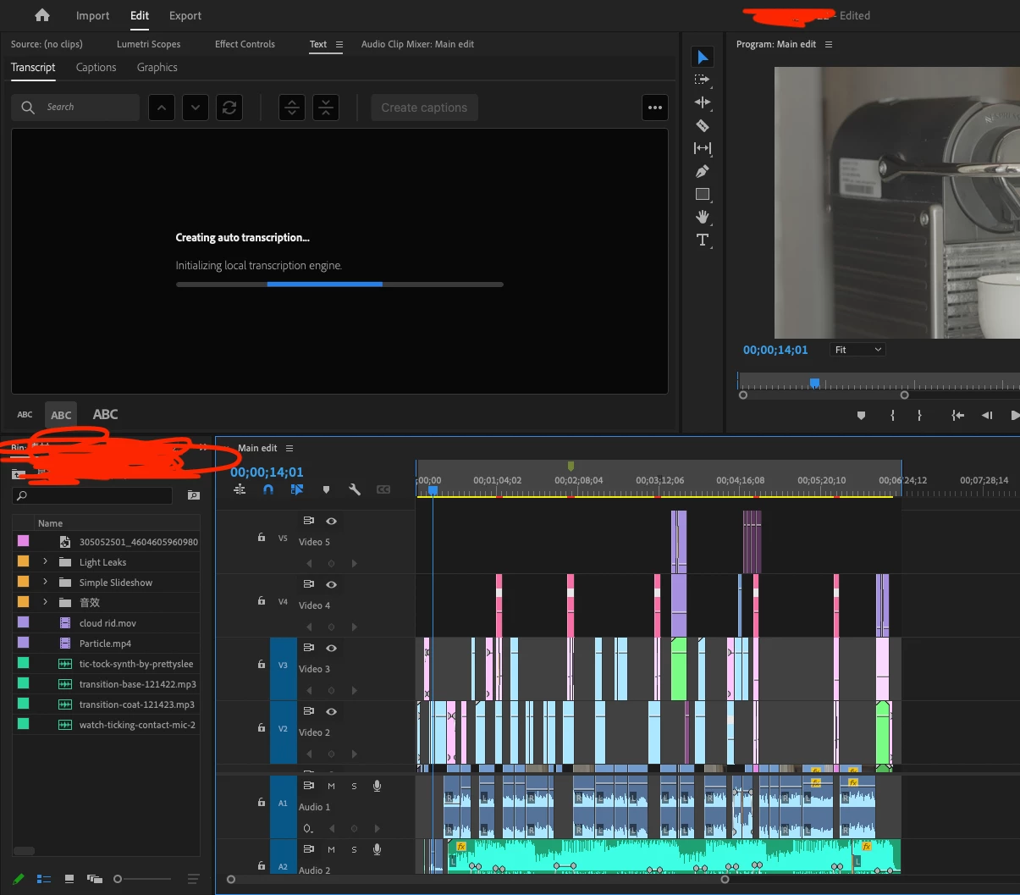This screenshot has width=1020, height=895.
Task: Select the Type tool
Action: coord(703,240)
